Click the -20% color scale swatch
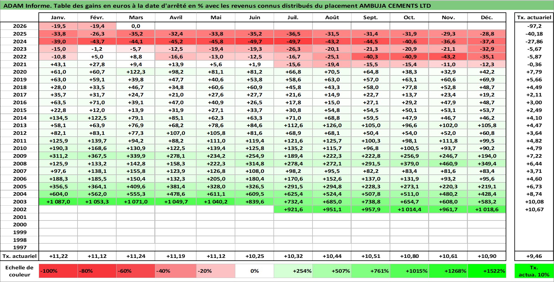 pyautogui.click(x=216, y=271)
